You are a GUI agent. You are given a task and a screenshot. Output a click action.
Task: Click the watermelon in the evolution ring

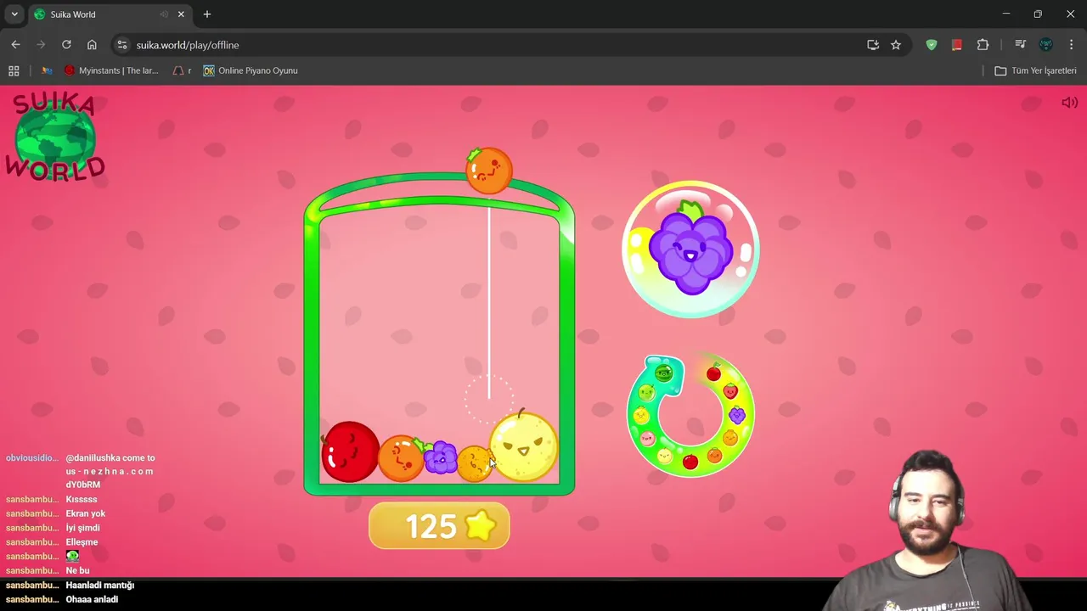coord(663,372)
